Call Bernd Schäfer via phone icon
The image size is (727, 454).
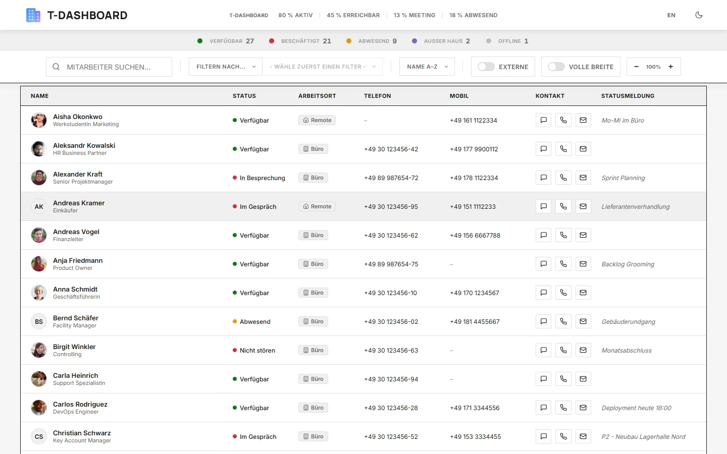pyautogui.click(x=563, y=321)
